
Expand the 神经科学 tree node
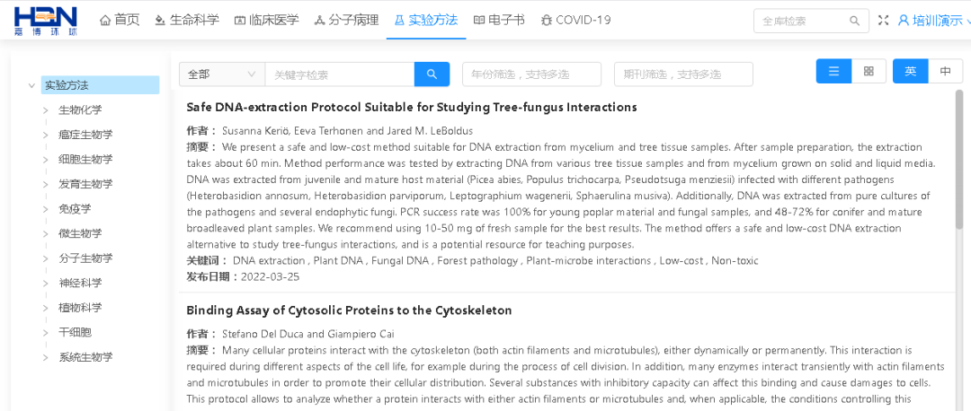point(46,283)
